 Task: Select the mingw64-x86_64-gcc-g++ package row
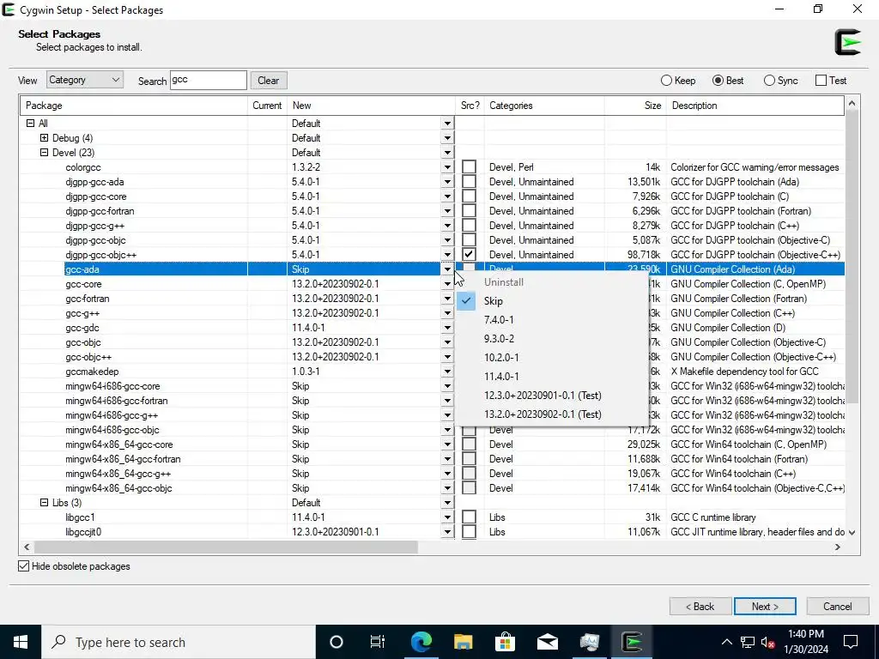click(433, 474)
